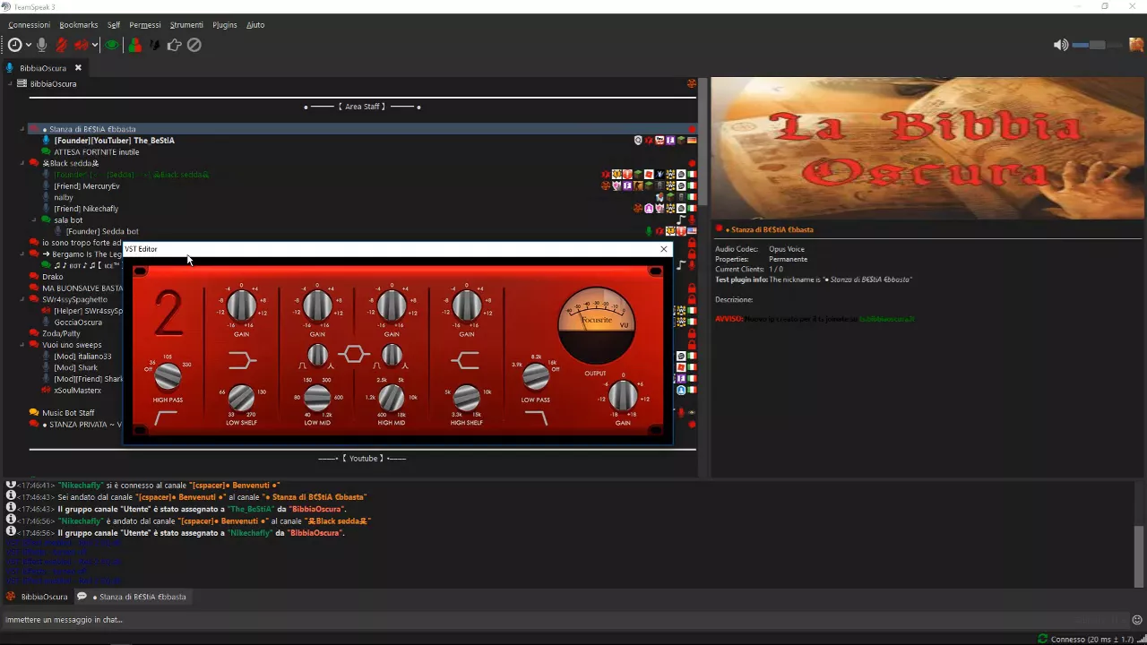Collapse the Stanza di B€StiA €bbasta channel
1147x645 pixels.
coord(22,129)
